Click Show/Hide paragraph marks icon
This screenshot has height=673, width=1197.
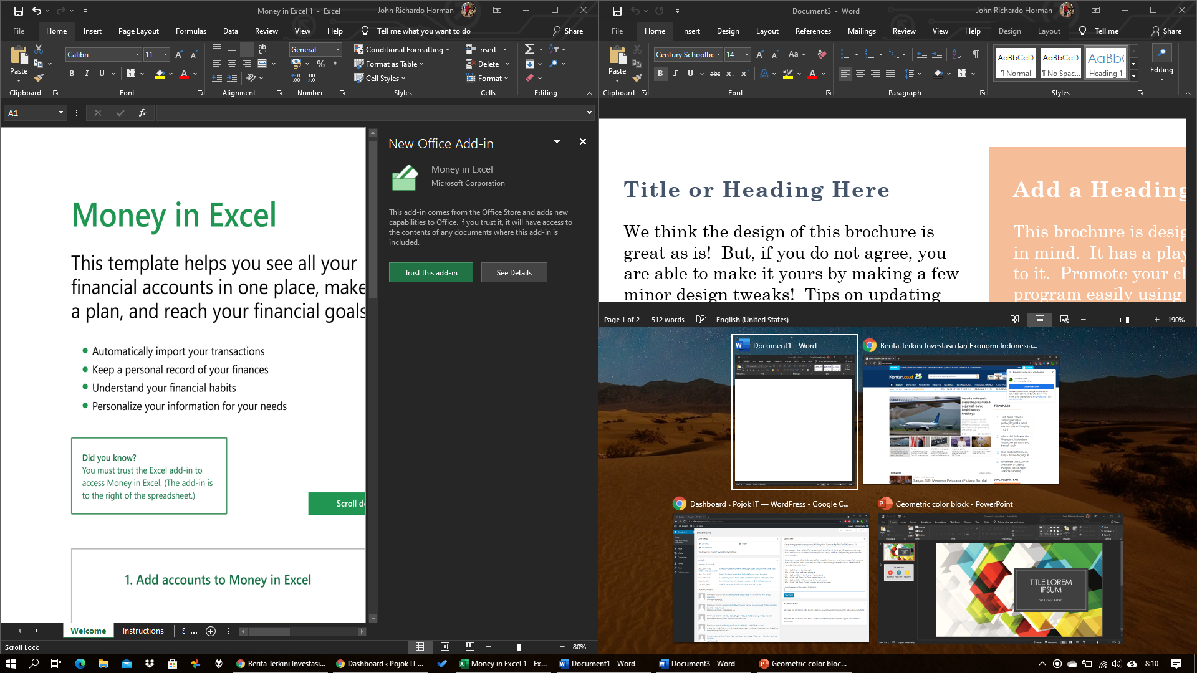click(x=975, y=54)
